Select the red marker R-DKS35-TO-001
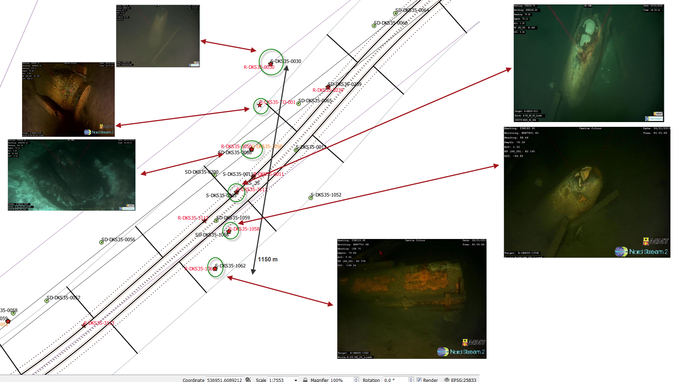673x382 pixels. click(x=260, y=105)
